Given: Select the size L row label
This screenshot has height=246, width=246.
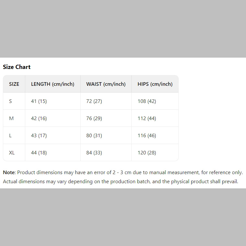Looking at the screenshot, I should pyautogui.click(x=10, y=136).
